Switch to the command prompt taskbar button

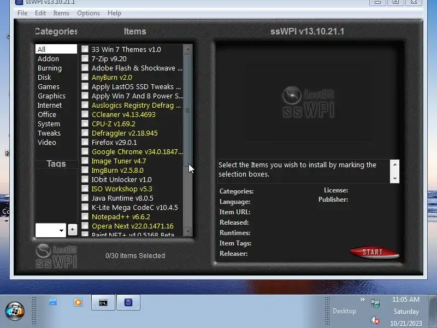(103, 303)
